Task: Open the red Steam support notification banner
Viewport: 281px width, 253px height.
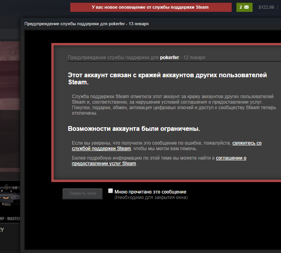Action: pos(151,7)
